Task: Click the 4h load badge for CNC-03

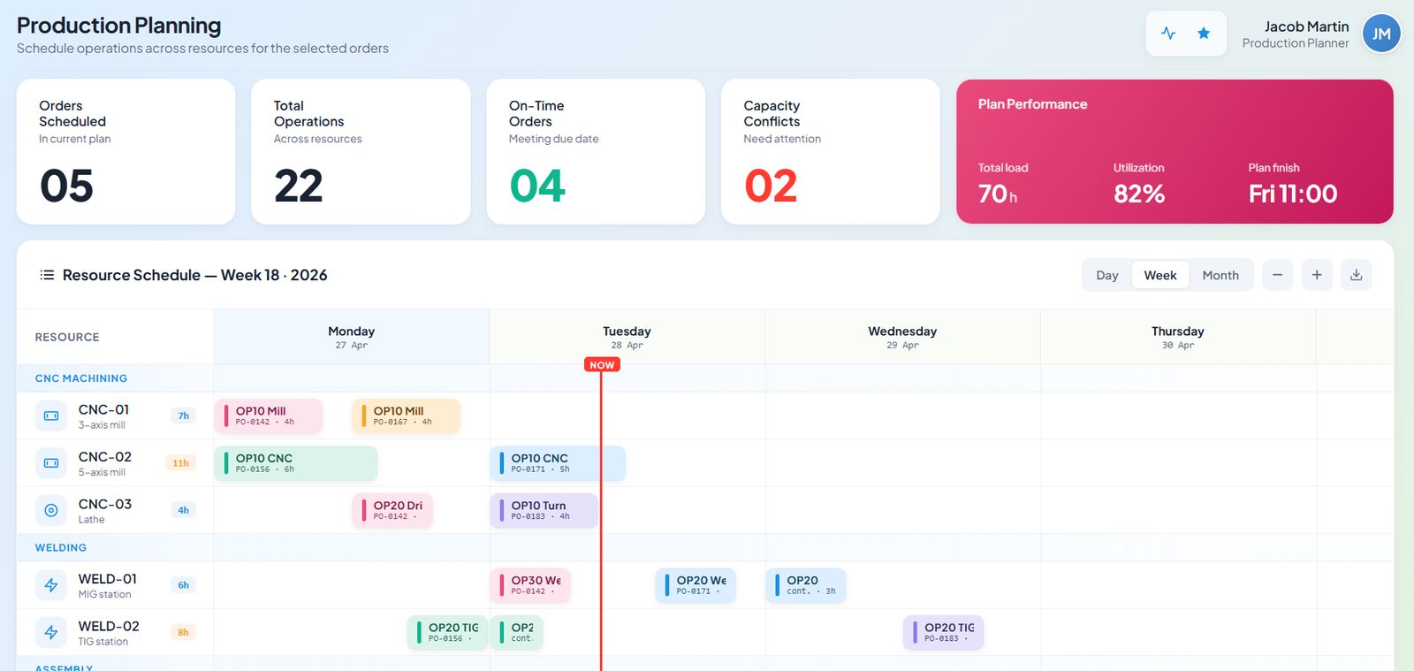Action: pos(183,510)
